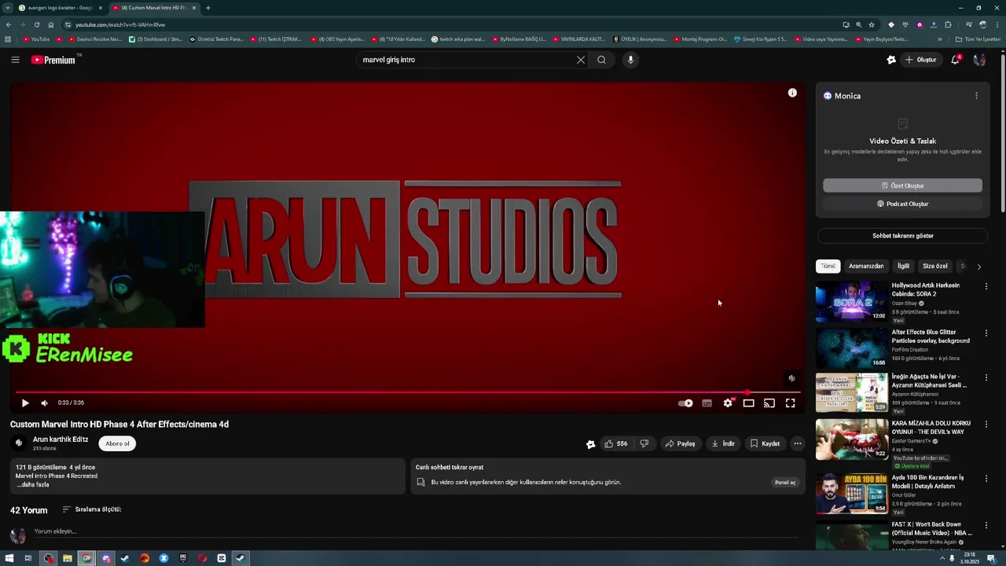Switch to avengers logo karakter tab

pos(61,8)
